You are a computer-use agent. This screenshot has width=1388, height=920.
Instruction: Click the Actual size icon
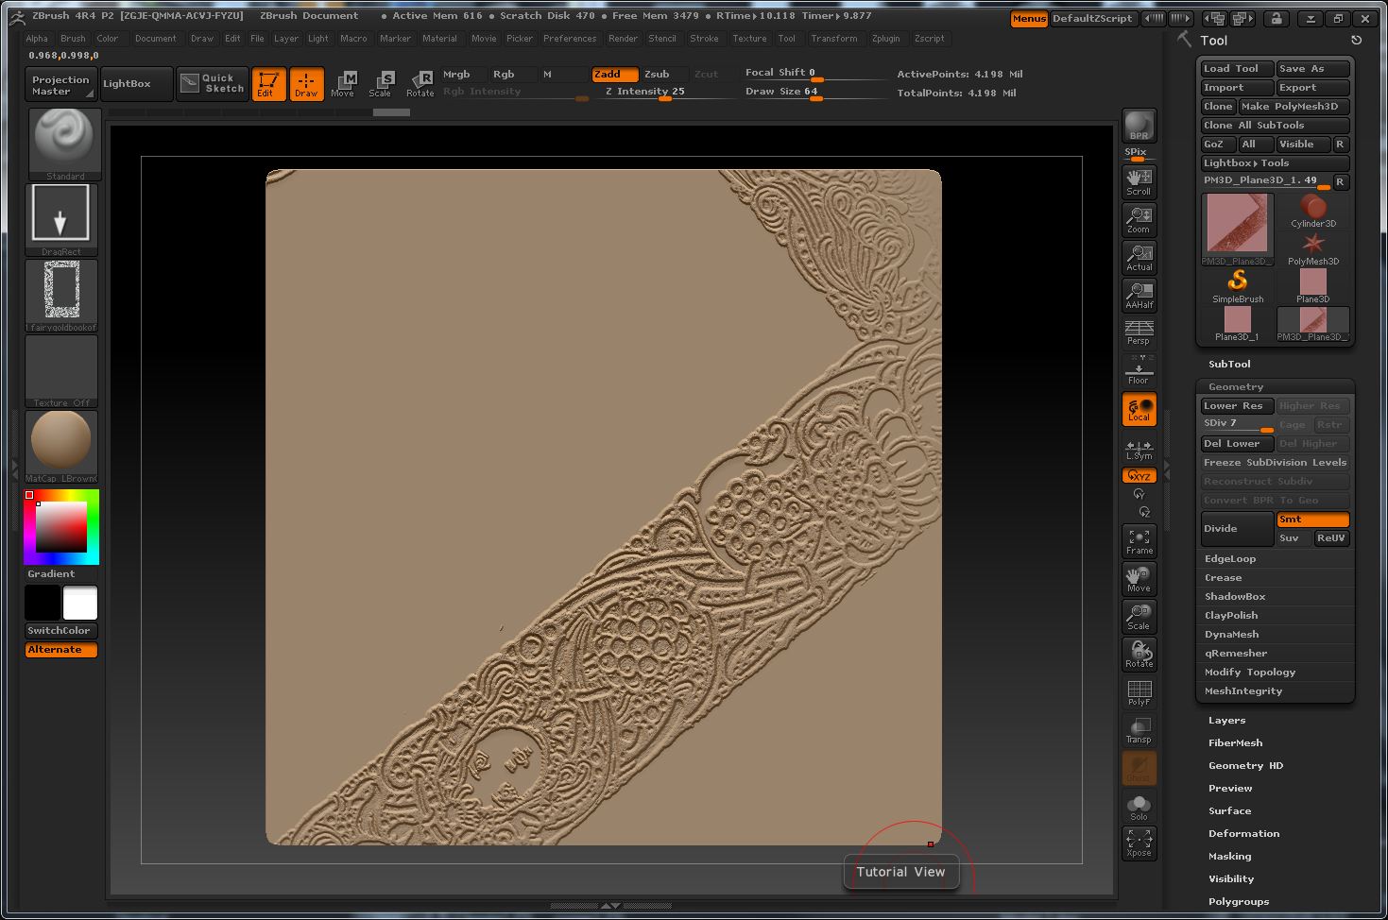point(1139,257)
